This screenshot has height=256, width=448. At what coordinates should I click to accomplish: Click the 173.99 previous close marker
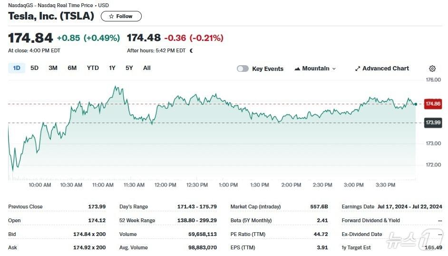[433, 123]
